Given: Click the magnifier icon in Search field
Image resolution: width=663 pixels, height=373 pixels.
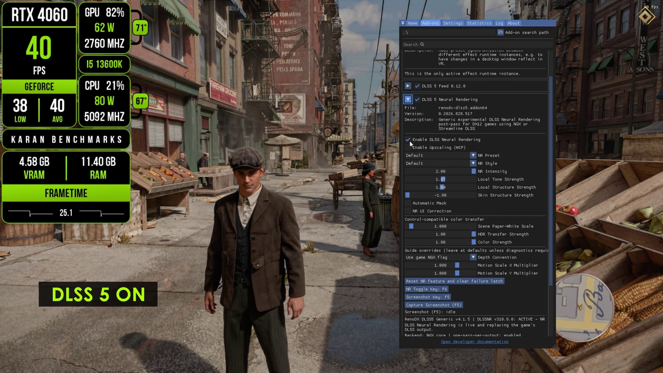Looking at the screenshot, I should [x=422, y=44].
